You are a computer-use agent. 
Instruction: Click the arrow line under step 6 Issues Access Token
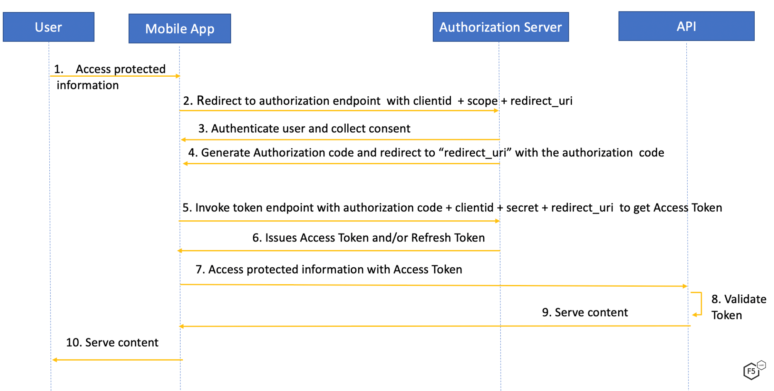click(339, 251)
